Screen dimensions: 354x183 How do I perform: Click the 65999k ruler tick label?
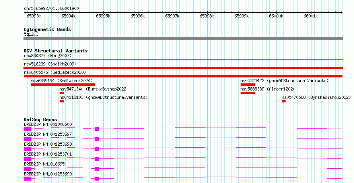coord(241,16)
